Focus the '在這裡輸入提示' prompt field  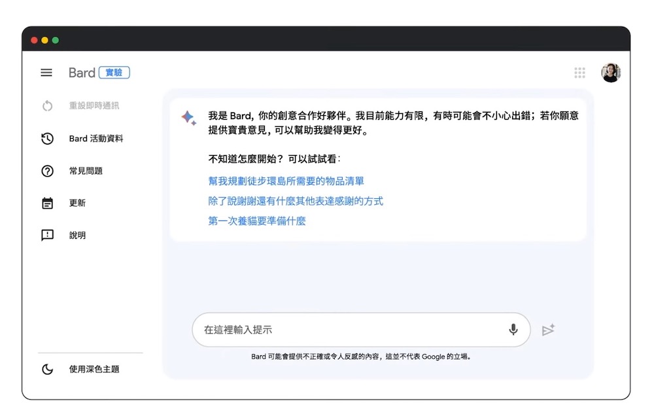pyautogui.click(x=347, y=330)
